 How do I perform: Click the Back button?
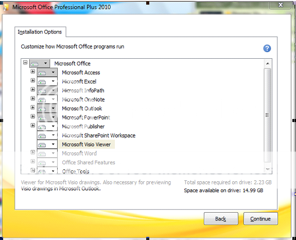(x=221, y=219)
